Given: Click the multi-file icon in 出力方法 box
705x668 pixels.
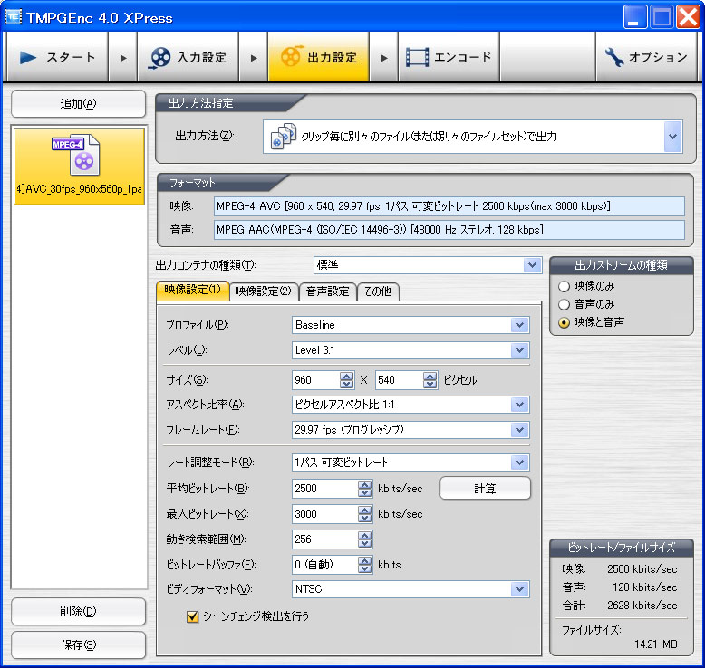Looking at the screenshot, I should click(x=284, y=136).
